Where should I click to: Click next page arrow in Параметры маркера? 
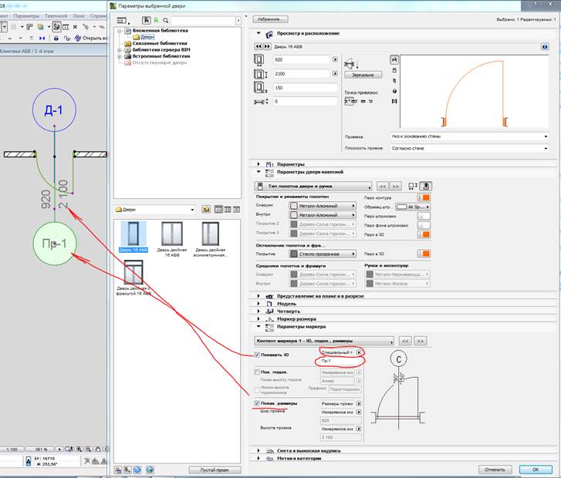[420, 340]
